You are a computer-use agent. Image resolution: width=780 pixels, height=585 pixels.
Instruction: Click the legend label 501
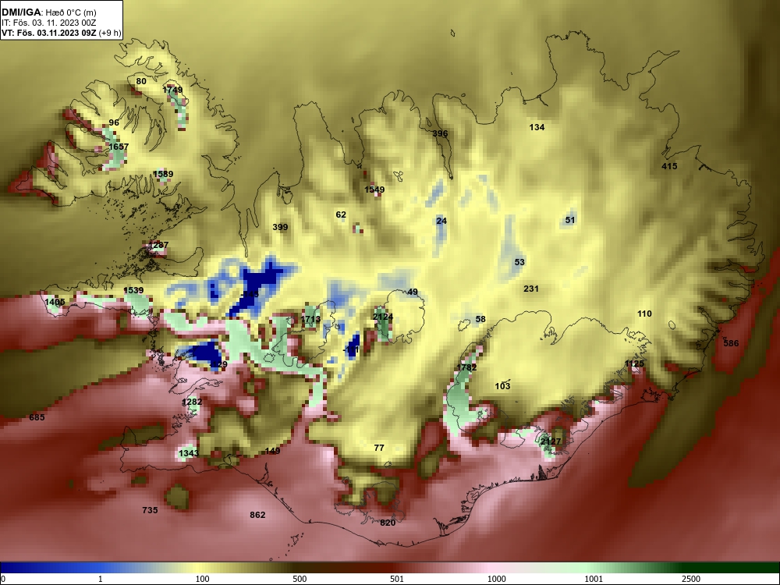pos(396,579)
